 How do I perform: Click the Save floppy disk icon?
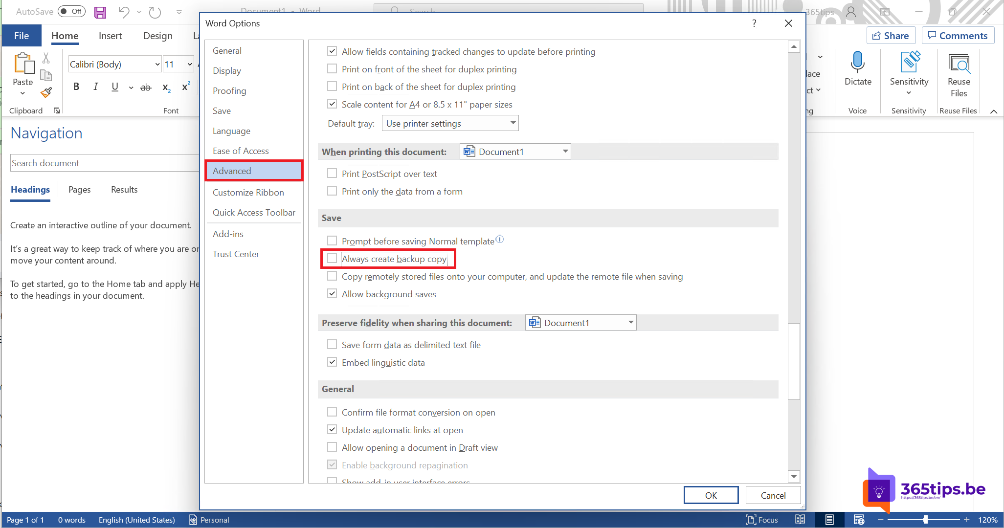(x=100, y=12)
